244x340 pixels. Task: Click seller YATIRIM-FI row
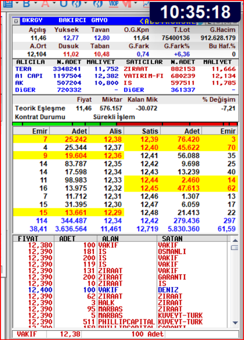pos(179,76)
